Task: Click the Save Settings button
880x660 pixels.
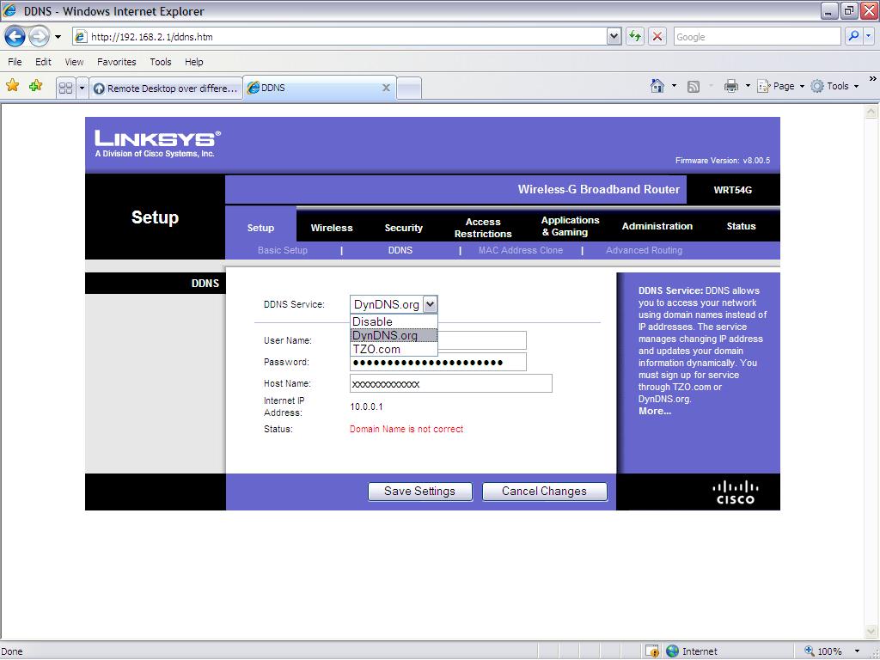Action: coord(419,491)
